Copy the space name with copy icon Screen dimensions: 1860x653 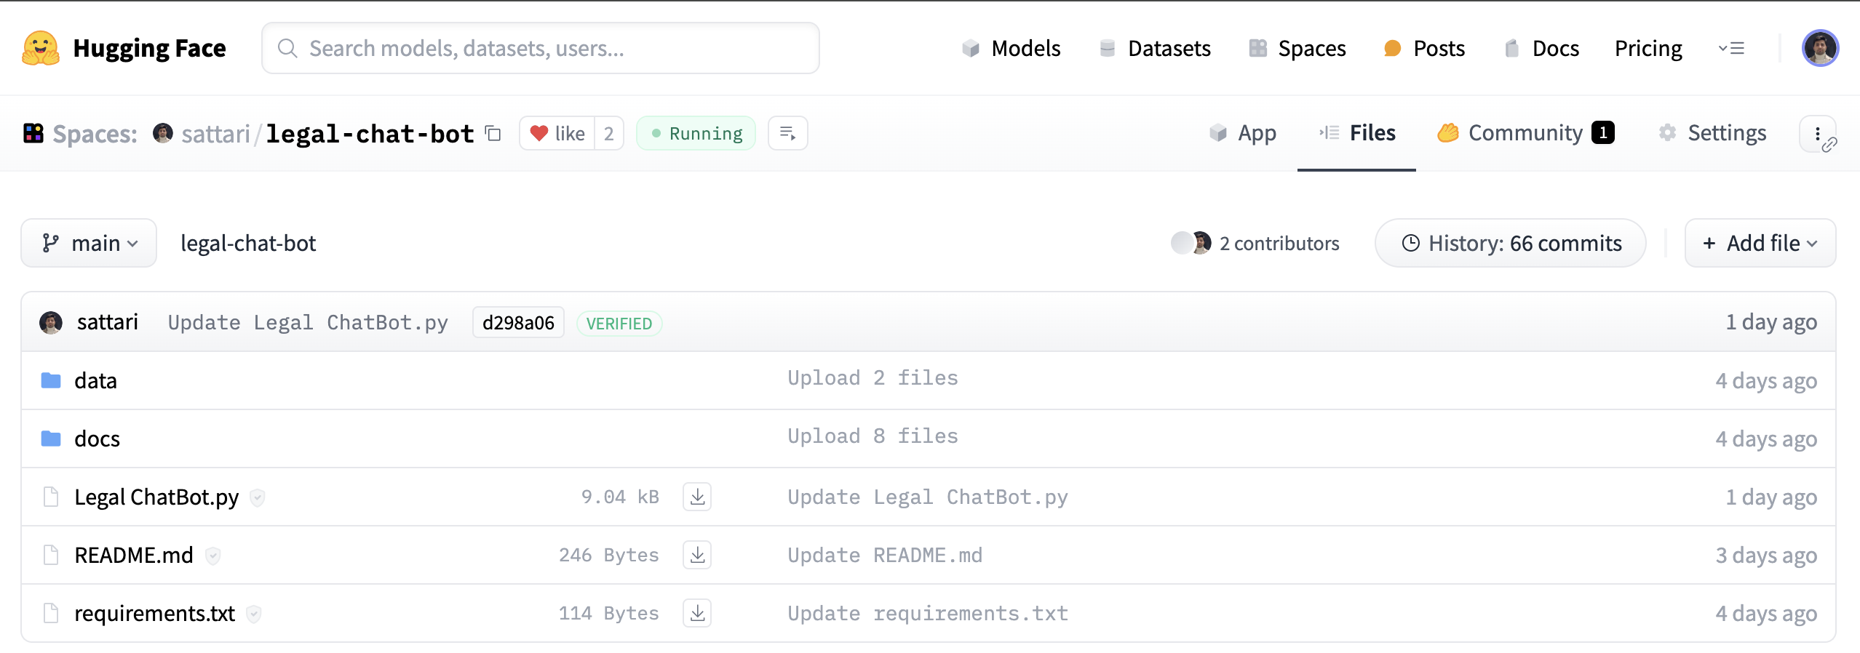point(493,134)
